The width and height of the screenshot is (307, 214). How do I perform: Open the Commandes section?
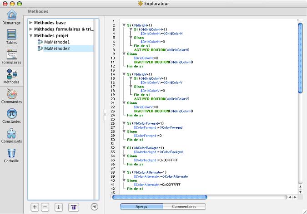[x=11, y=94]
